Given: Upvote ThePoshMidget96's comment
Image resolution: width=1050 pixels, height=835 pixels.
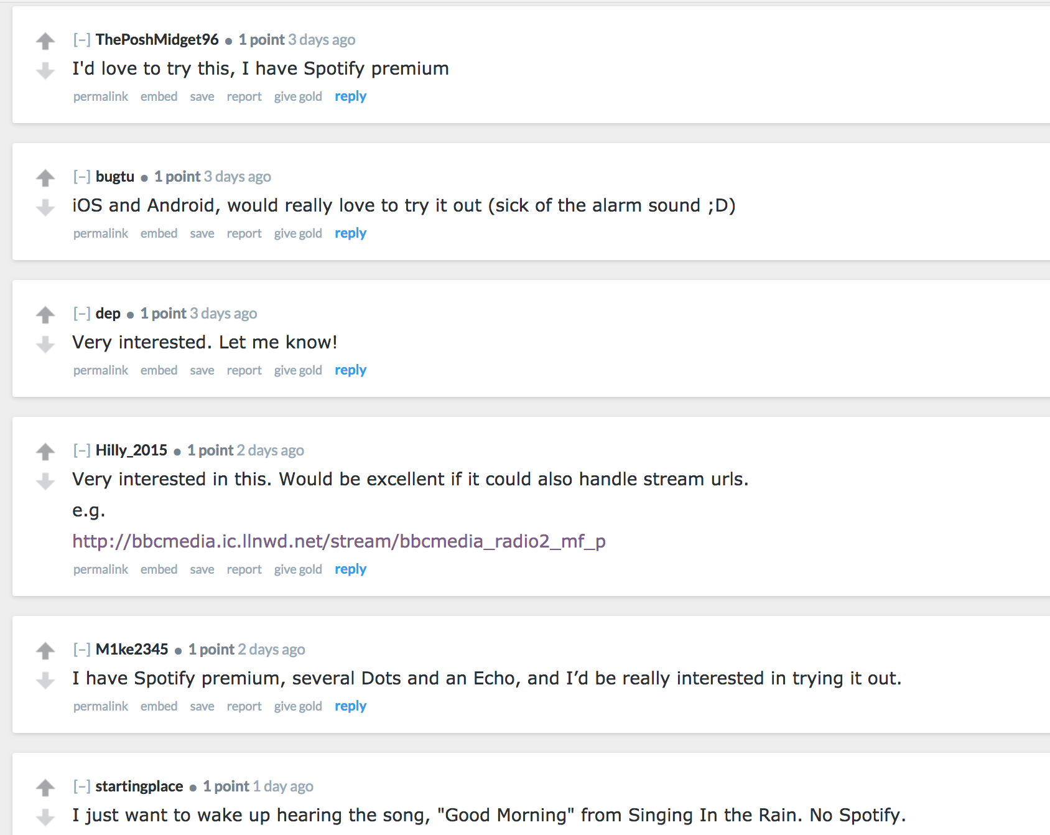Looking at the screenshot, I should pos(45,41).
